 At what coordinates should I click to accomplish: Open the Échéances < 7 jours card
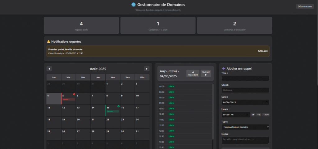coord(158,25)
